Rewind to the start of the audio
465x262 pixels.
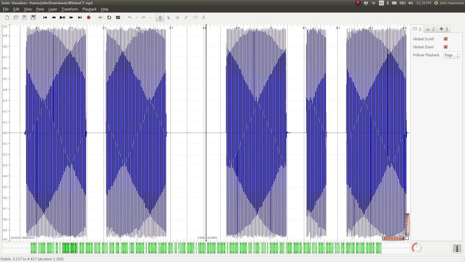click(45, 17)
